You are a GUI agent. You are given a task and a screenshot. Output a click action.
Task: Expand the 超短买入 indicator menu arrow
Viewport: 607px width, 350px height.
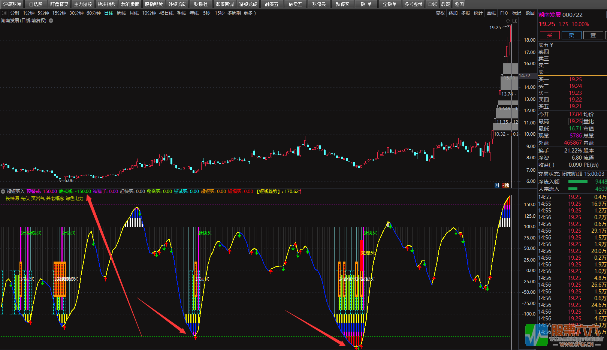3,191
